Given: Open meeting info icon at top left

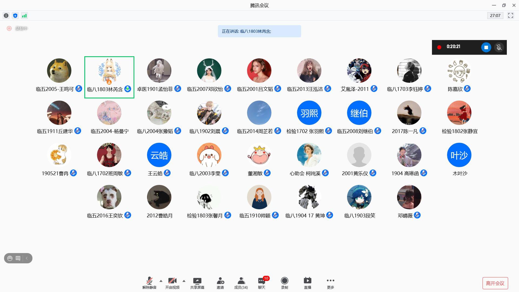Looking at the screenshot, I should 6,16.
